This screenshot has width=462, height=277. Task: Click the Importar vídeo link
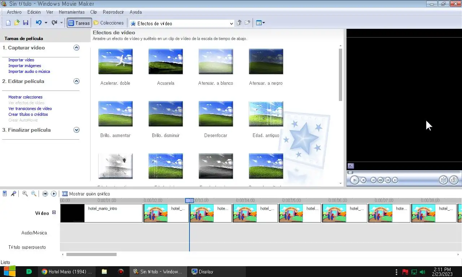click(x=21, y=60)
